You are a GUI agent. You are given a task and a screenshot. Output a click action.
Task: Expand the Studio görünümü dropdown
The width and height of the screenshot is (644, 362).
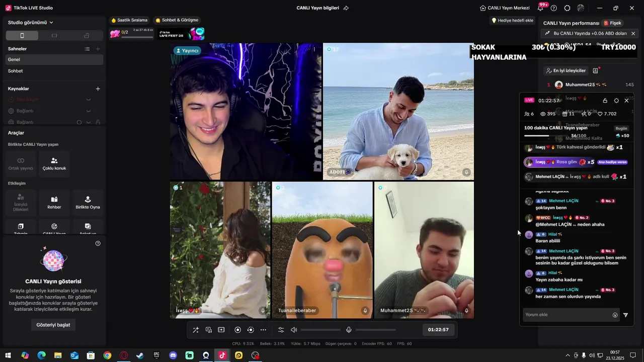(31, 23)
